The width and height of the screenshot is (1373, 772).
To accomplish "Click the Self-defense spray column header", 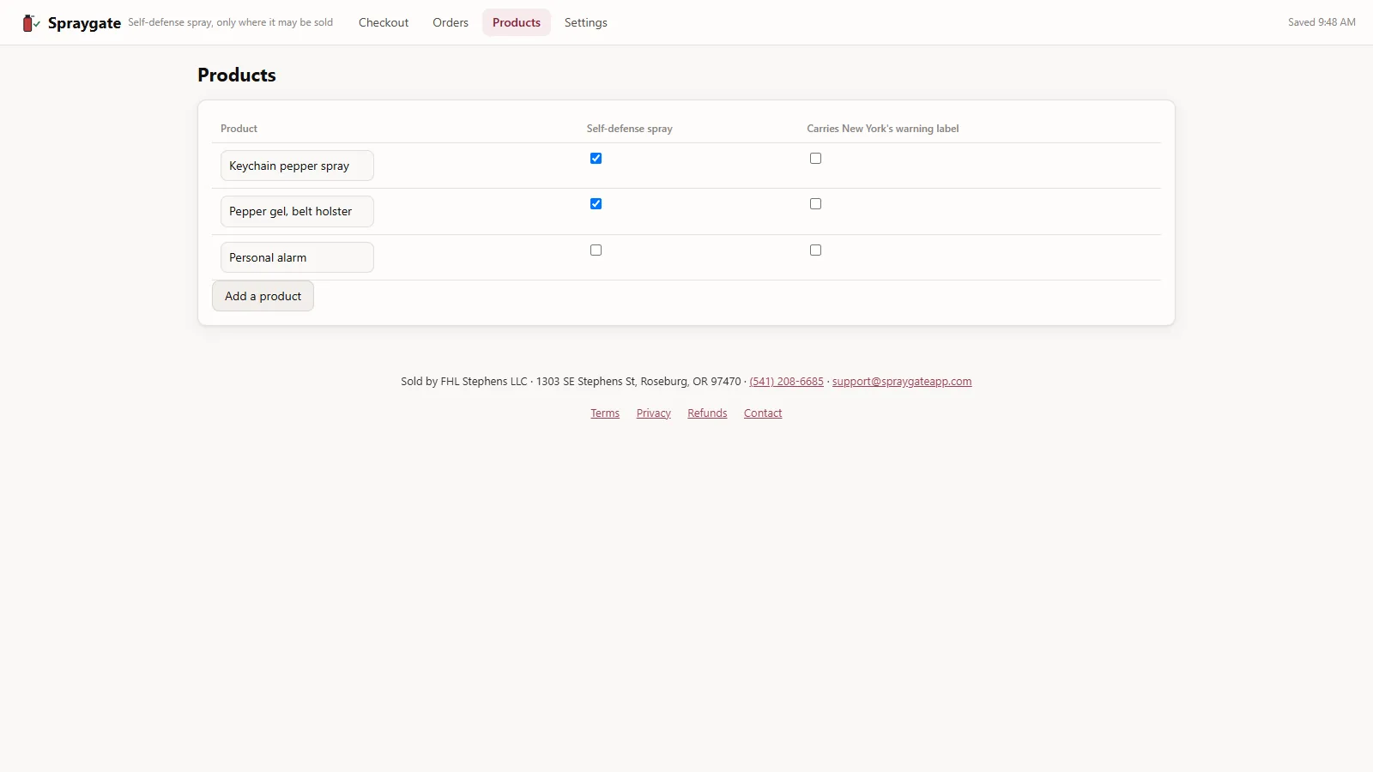I will 630,129.
